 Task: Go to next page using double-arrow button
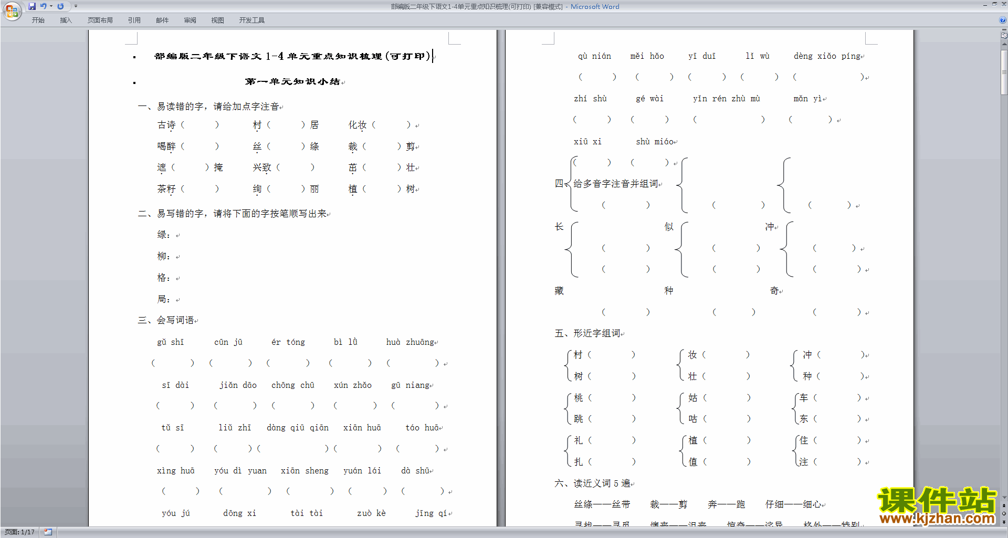pos(1004,522)
